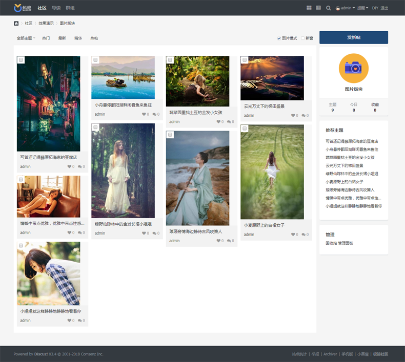The height and width of the screenshot is (362, 405).
Task: Switch to the four-tile grid view icon
Action: pyautogui.click(x=309, y=8)
